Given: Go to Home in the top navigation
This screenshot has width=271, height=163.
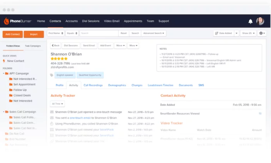Looking at the screenshot, I should point(41,21).
